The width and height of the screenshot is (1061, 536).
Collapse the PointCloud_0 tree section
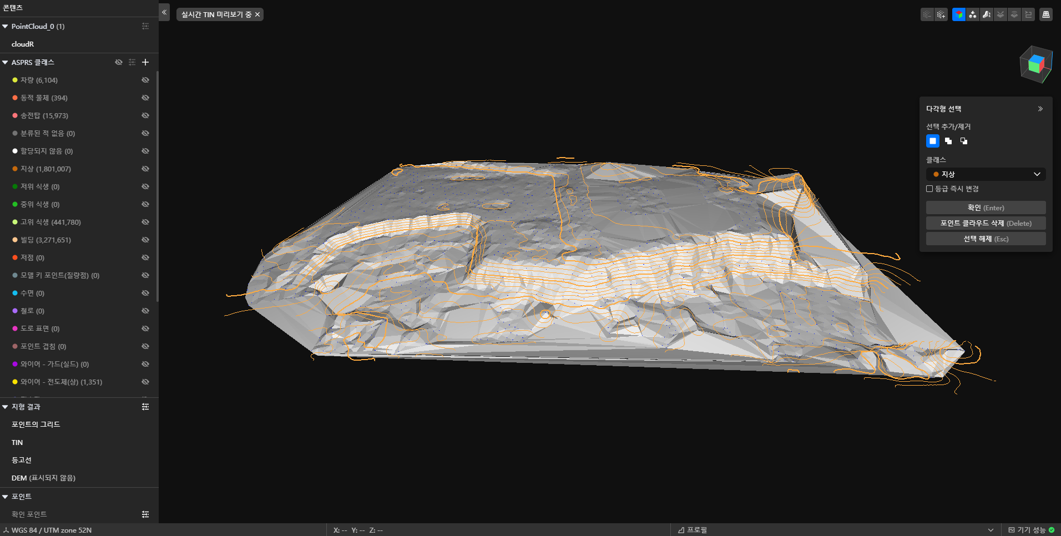[5, 26]
